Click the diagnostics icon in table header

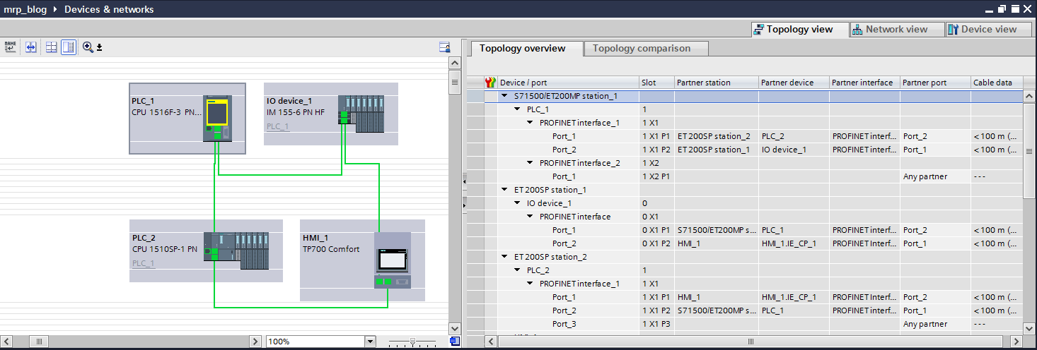(490, 83)
